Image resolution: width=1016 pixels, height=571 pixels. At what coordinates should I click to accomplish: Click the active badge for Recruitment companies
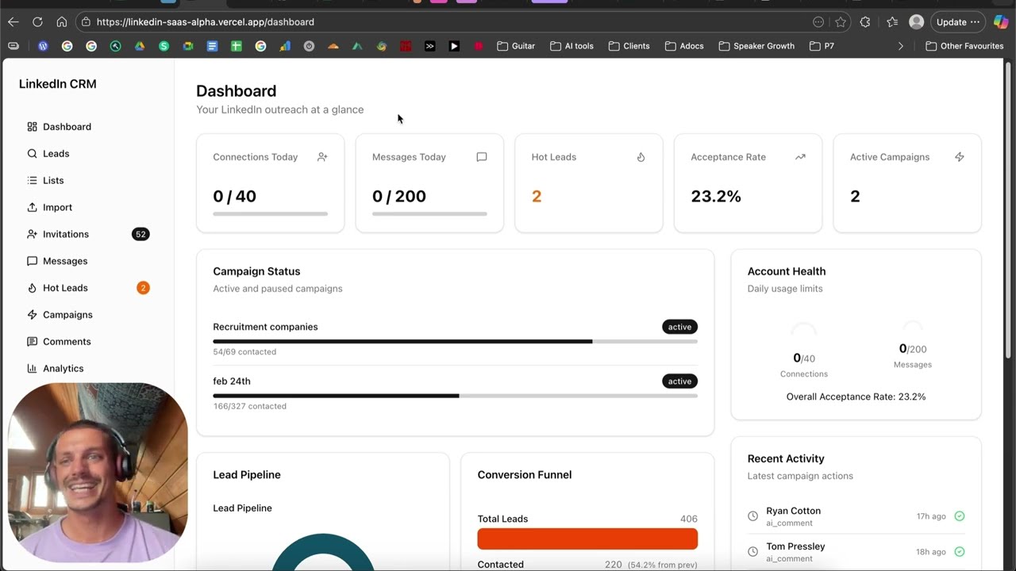pos(679,327)
